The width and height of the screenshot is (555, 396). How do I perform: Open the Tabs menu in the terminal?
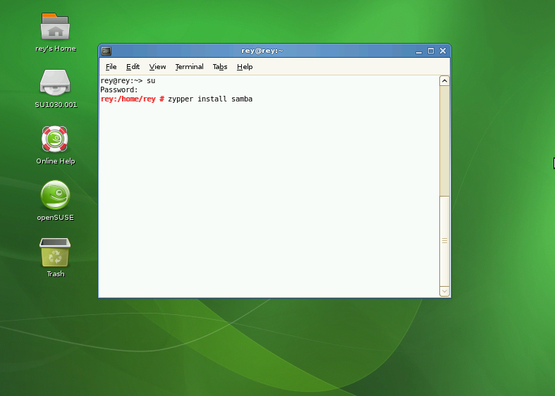coord(220,67)
